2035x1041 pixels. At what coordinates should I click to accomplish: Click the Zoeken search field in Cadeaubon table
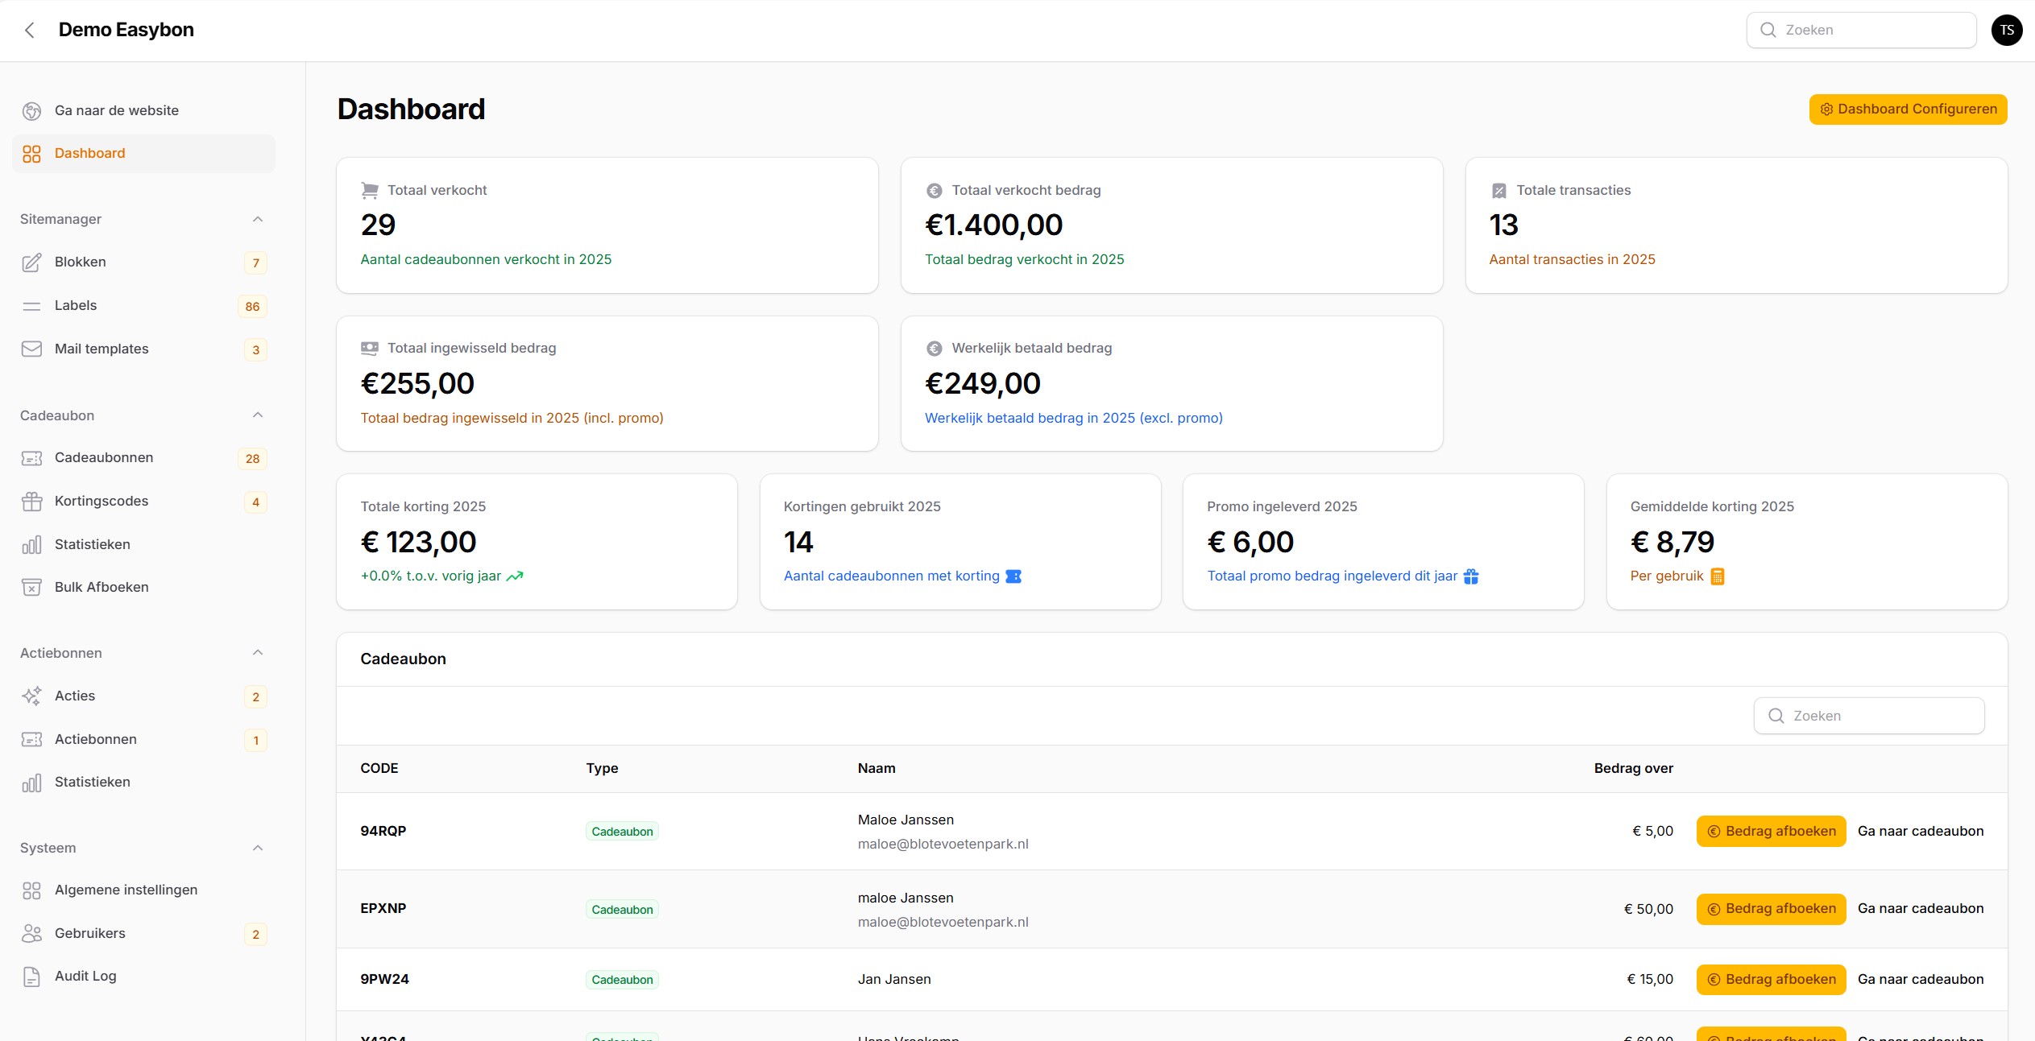[1869, 715]
